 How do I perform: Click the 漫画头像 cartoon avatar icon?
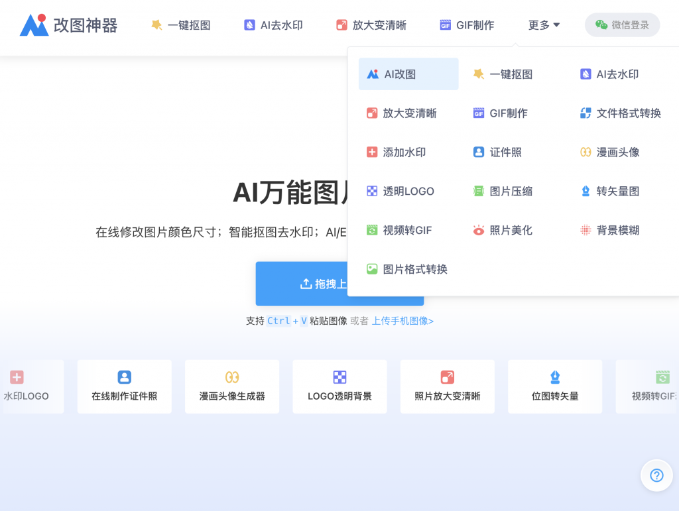(586, 152)
